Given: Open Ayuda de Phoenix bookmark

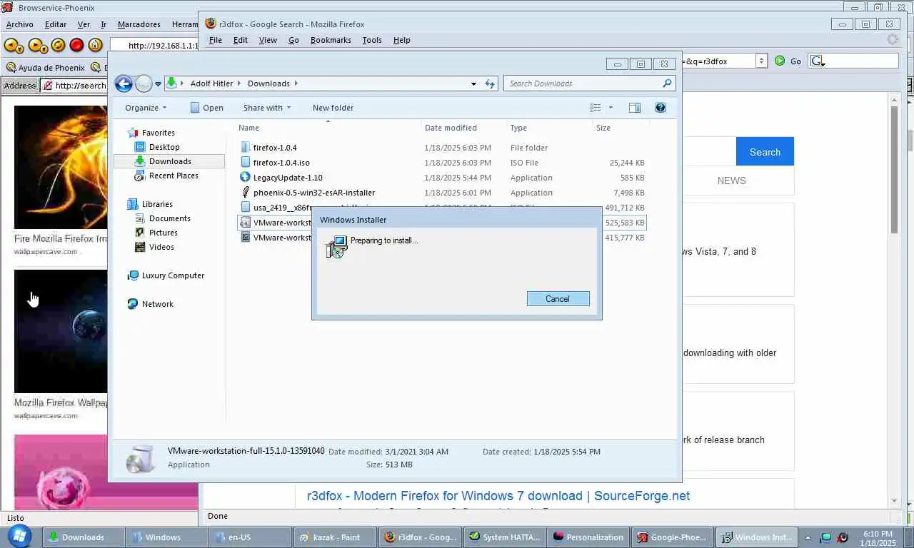Looking at the screenshot, I should coord(45,68).
